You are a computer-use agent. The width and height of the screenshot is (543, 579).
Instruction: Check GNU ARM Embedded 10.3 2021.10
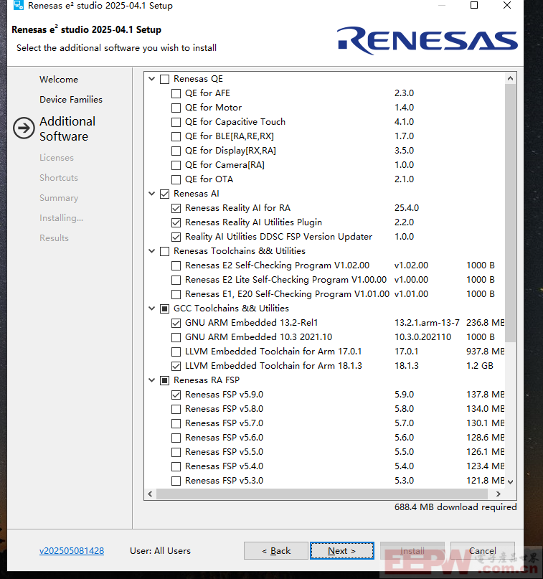tap(176, 337)
